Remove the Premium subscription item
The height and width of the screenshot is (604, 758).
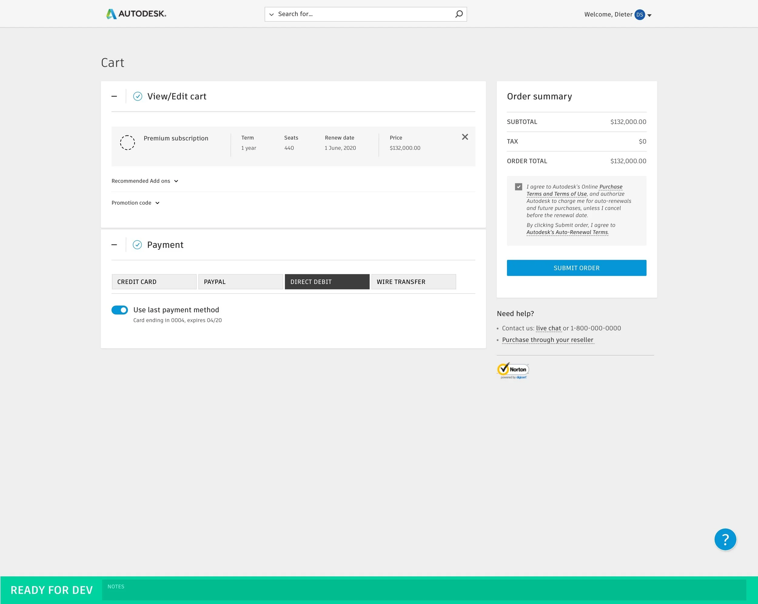tap(465, 137)
